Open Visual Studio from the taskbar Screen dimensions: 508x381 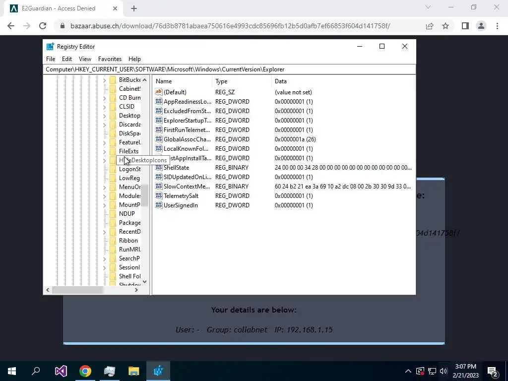coord(61,371)
